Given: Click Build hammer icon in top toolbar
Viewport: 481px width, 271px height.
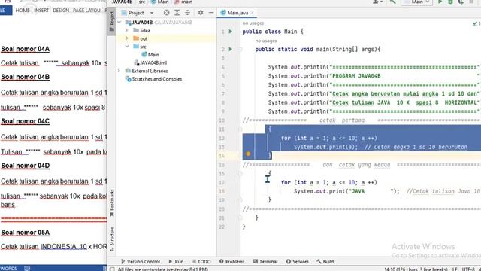Looking at the screenshot, I should point(392,2).
